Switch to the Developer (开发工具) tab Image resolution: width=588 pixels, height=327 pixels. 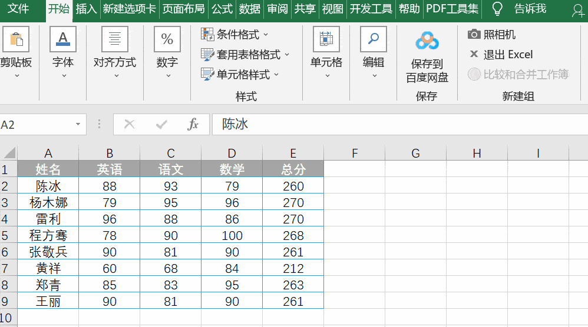(x=371, y=8)
